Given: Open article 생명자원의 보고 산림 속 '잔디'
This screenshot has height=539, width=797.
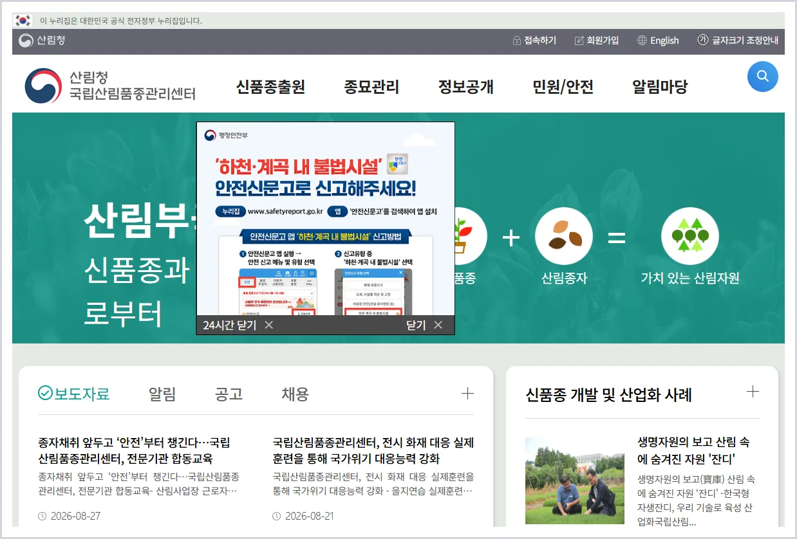Looking at the screenshot, I should coord(693,450).
